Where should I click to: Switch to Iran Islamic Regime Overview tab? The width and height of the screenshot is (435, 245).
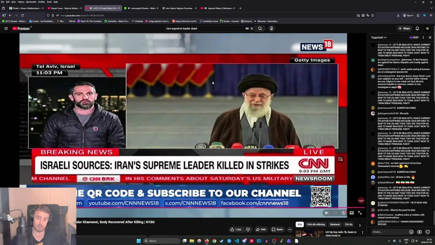[x=179, y=8]
